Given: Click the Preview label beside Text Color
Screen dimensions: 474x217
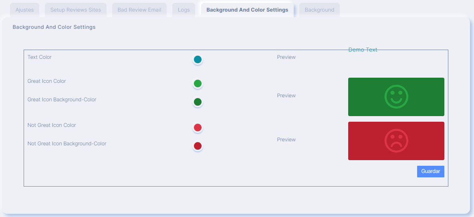Looking at the screenshot, I should (286, 57).
